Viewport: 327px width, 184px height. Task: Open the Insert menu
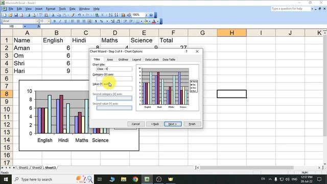[x=39, y=9]
